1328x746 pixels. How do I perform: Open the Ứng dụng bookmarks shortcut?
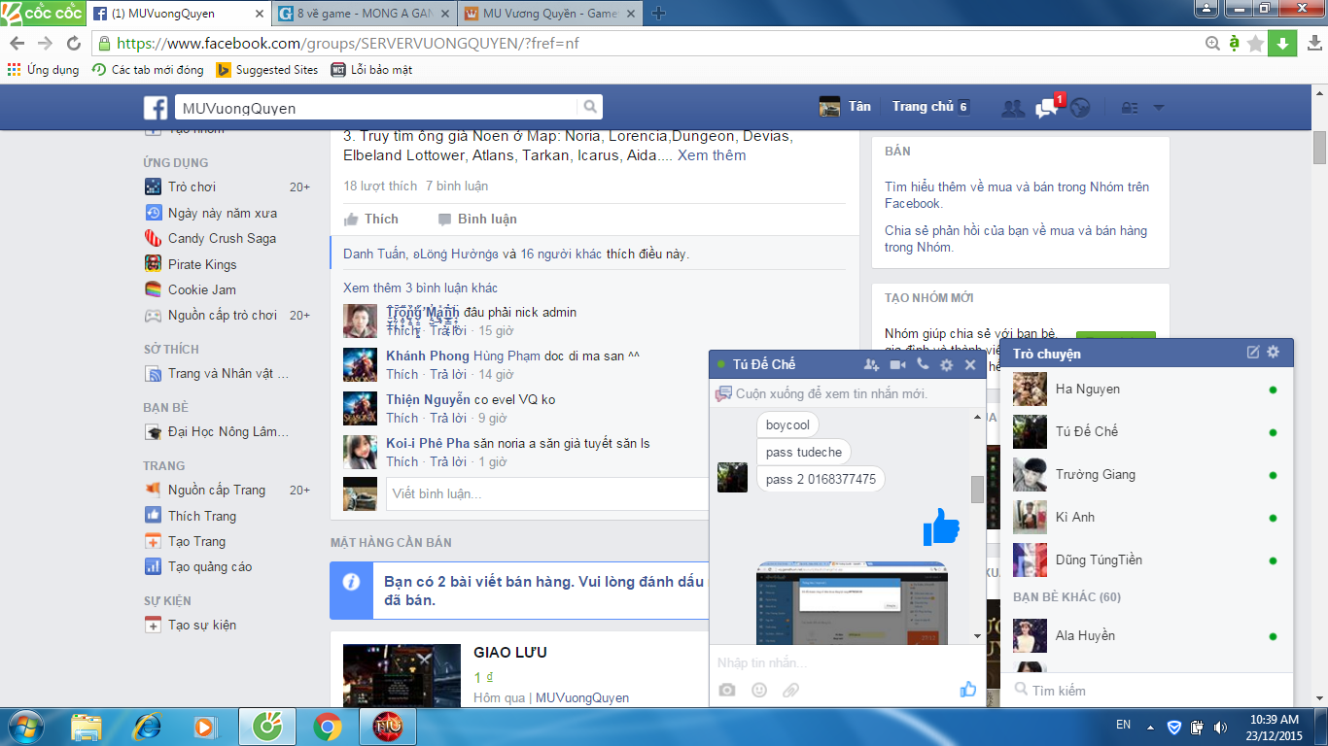43,70
